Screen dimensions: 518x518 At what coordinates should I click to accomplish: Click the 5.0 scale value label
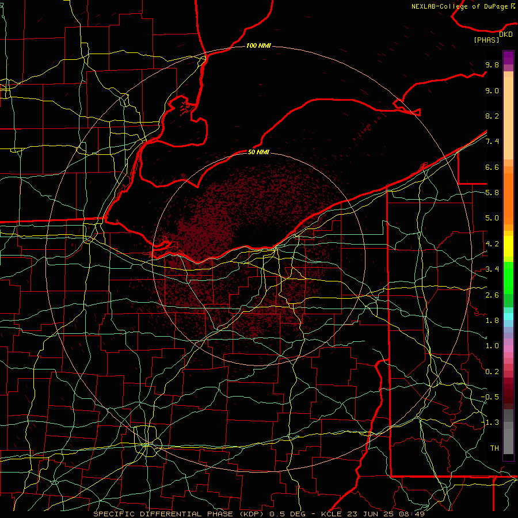click(x=492, y=218)
